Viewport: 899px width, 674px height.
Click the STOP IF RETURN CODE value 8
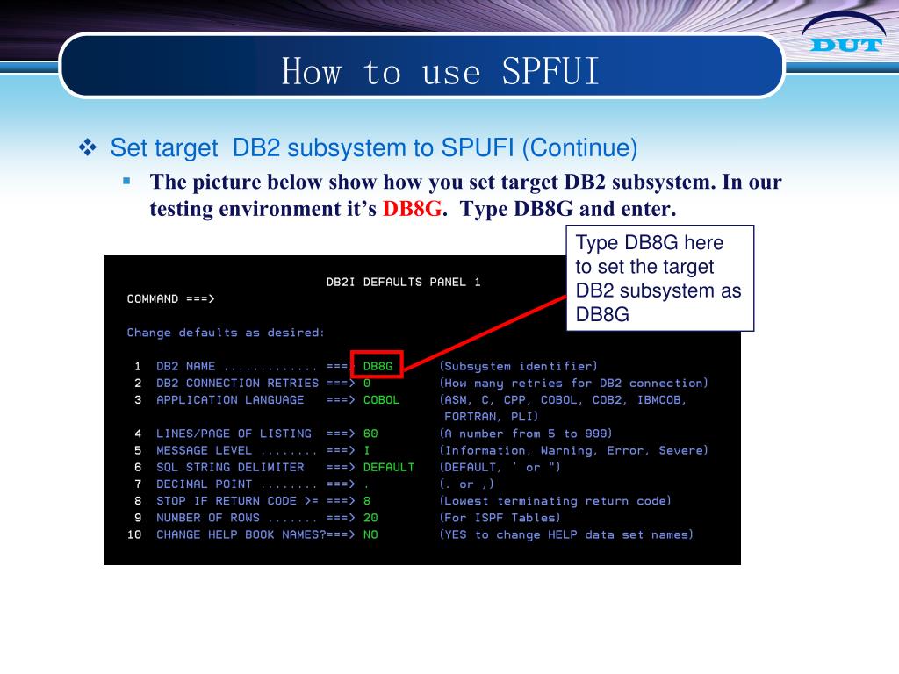click(367, 501)
